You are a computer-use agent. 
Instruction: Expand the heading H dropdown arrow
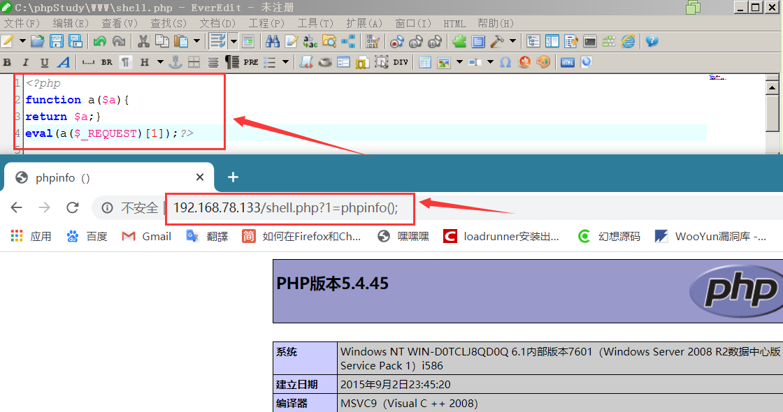[x=160, y=62]
